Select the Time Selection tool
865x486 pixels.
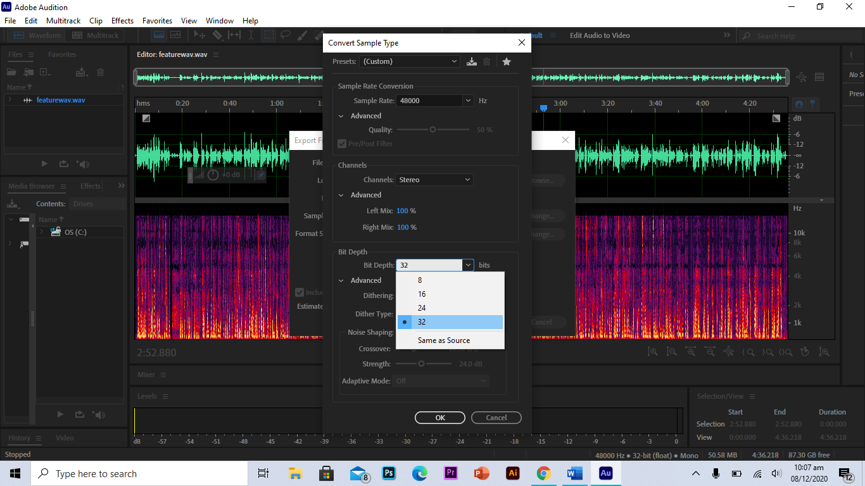coord(251,35)
